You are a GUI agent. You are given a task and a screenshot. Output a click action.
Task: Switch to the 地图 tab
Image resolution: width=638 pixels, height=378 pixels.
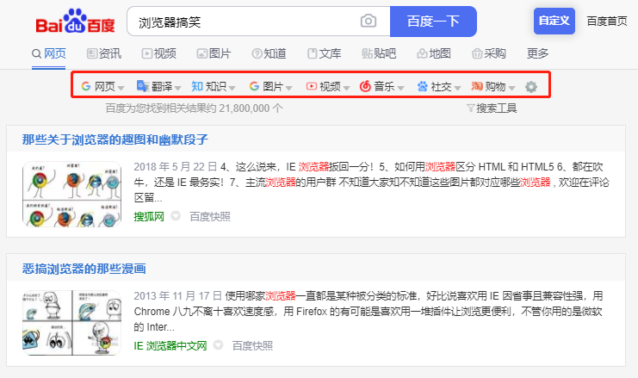coord(434,53)
